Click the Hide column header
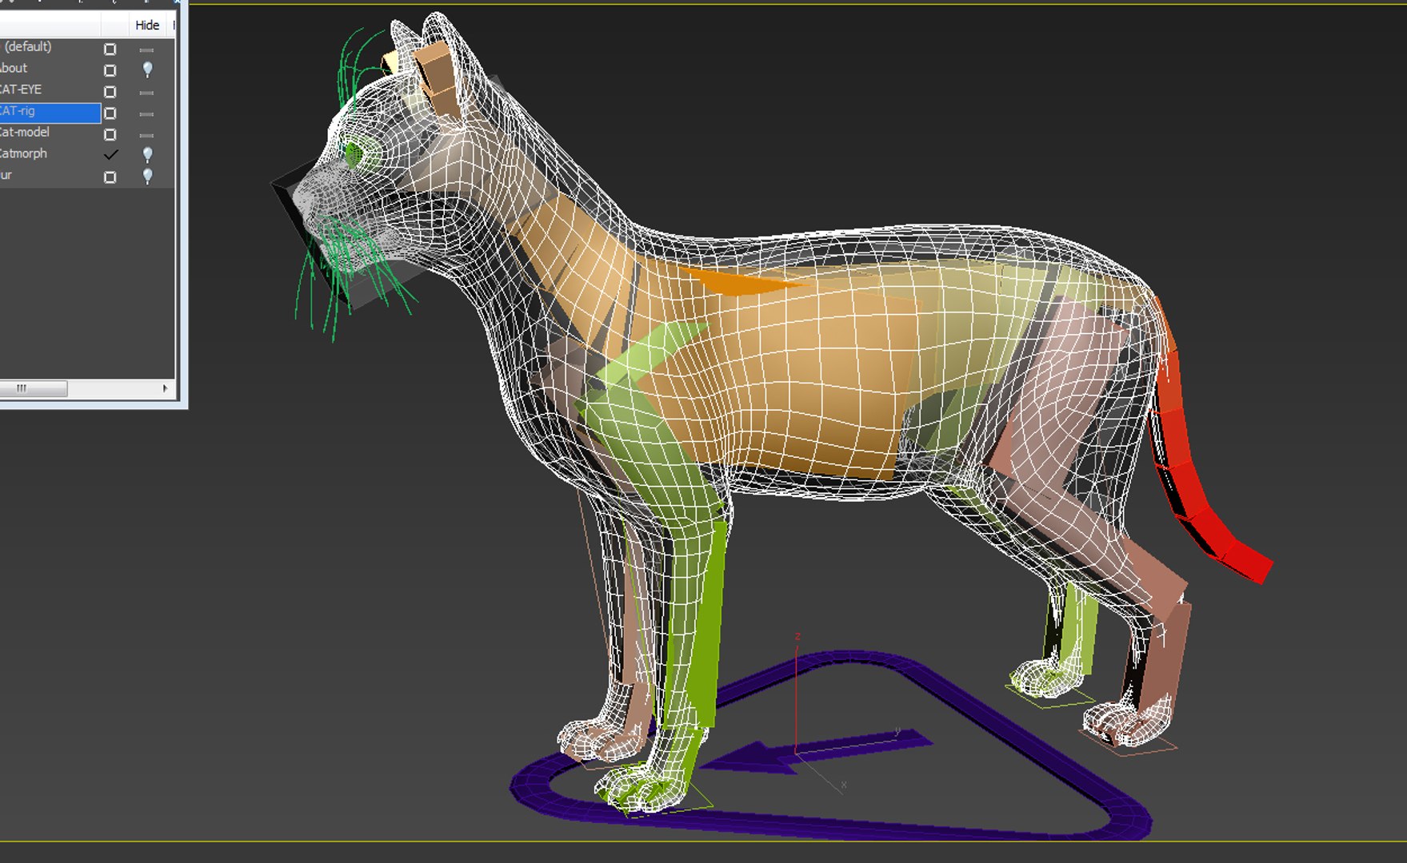This screenshot has width=1407, height=863. click(147, 25)
